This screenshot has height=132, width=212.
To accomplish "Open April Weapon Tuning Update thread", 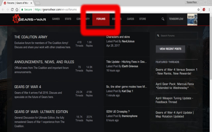I will (175, 100).
